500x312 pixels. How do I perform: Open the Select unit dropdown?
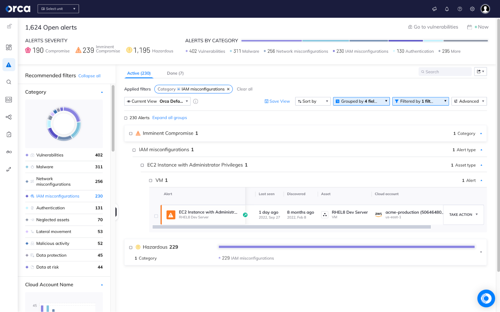58,9
